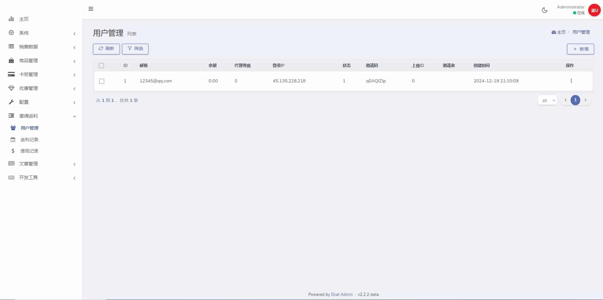Click the Dcat Admin footer link
Image resolution: width=603 pixels, height=300 pixels.
(342, 294)
